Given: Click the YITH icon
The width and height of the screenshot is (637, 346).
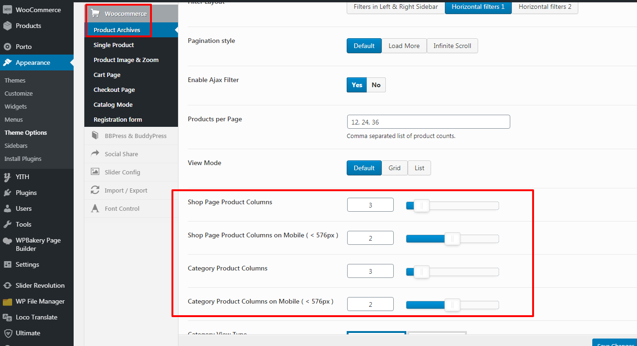Looking at the screenshot, I should tap(7, 177).
